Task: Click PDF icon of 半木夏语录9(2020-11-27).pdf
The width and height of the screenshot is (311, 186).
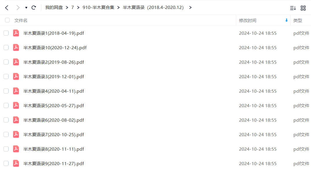Action: click(x=16, y=163)
